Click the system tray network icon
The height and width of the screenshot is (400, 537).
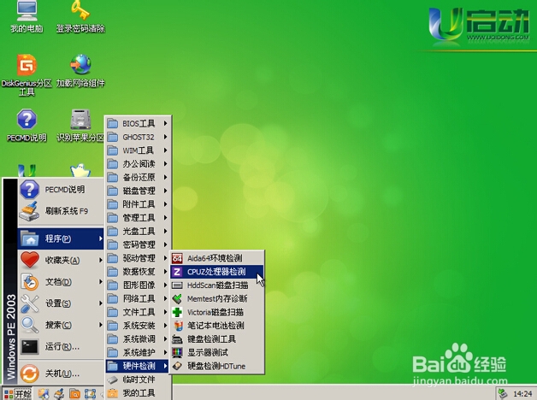coord(502,394)
